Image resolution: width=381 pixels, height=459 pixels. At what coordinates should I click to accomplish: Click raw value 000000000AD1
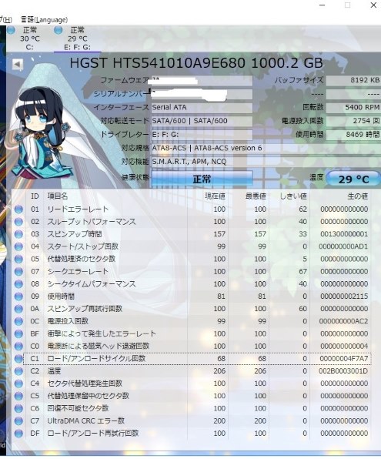(x=343, y=246)
